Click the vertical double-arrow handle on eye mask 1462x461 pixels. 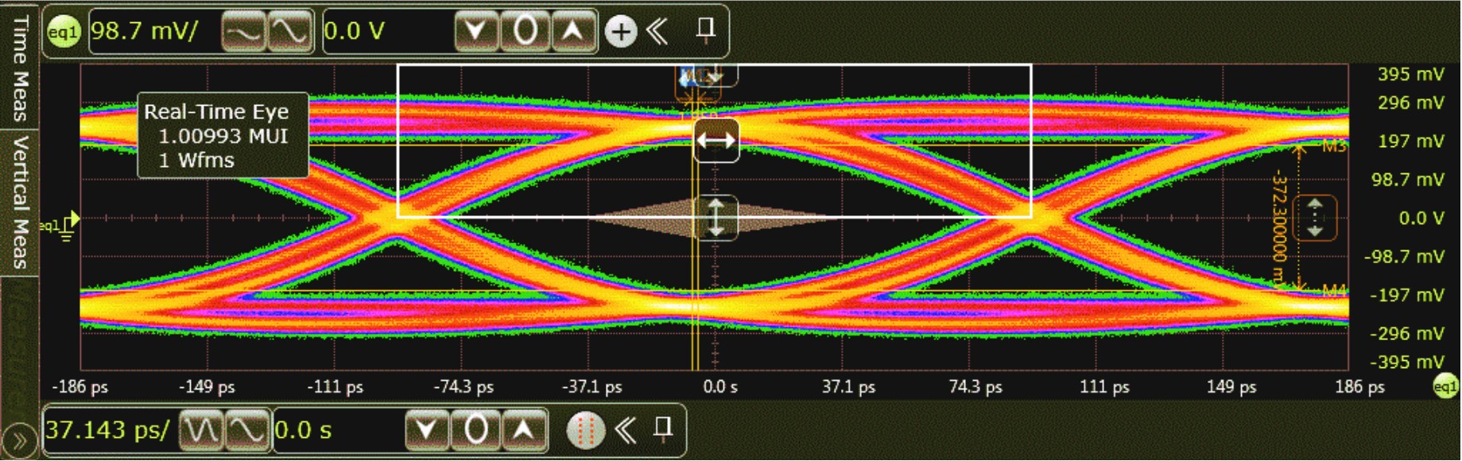715,217
